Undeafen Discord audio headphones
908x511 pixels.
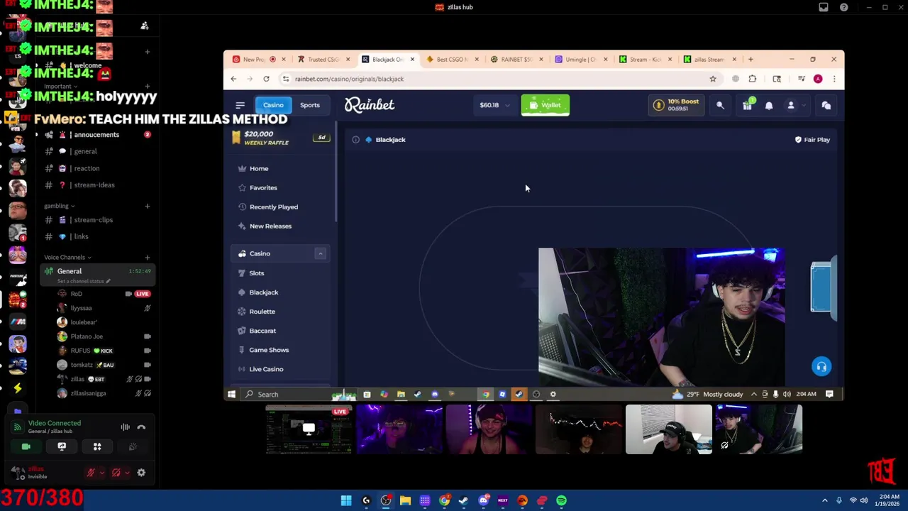click(116, 473)
